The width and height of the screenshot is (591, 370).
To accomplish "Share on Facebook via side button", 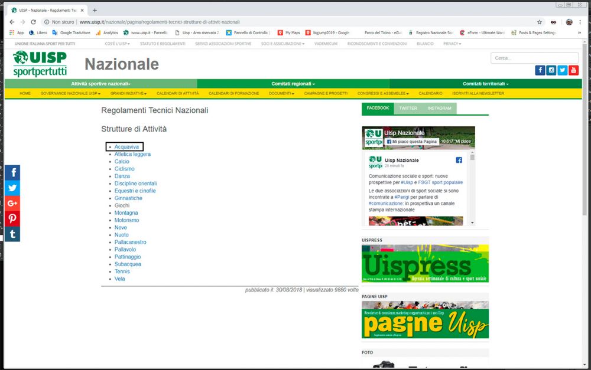I will coord(12,172).
